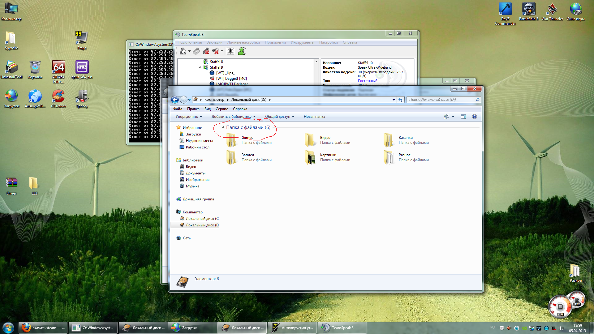Select DayZ Commander desktop icon
This screenshot has width=594, height=334.
(505, 14)
